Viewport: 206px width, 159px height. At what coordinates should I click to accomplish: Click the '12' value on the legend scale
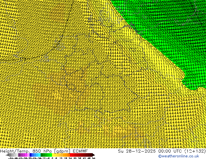61,158
